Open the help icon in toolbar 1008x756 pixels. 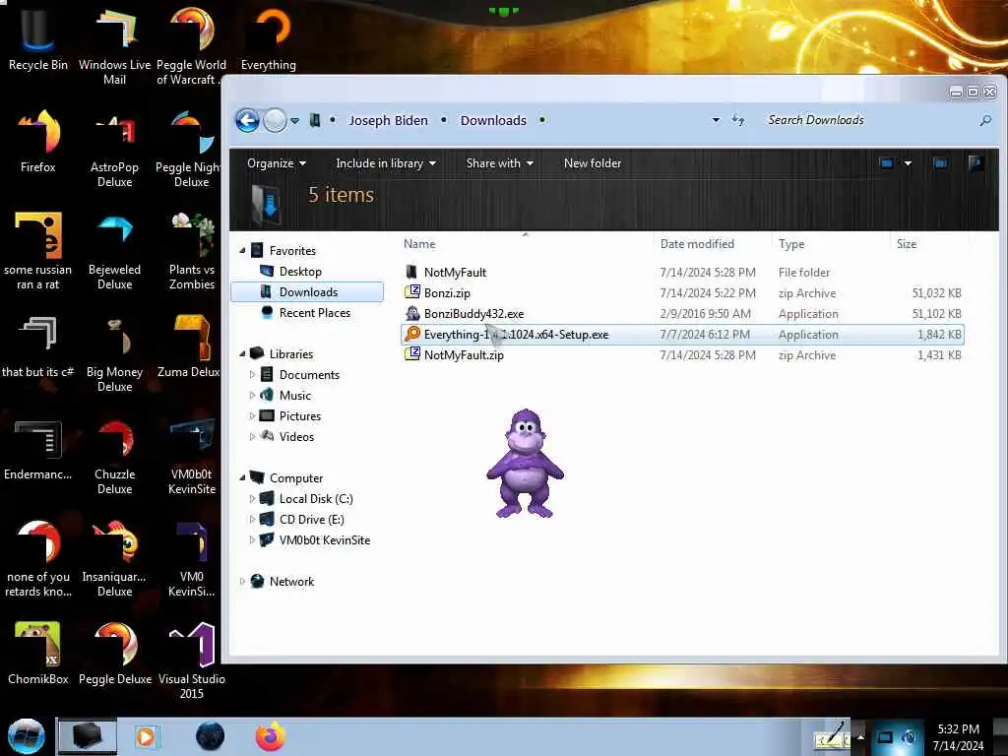(976, 163)
